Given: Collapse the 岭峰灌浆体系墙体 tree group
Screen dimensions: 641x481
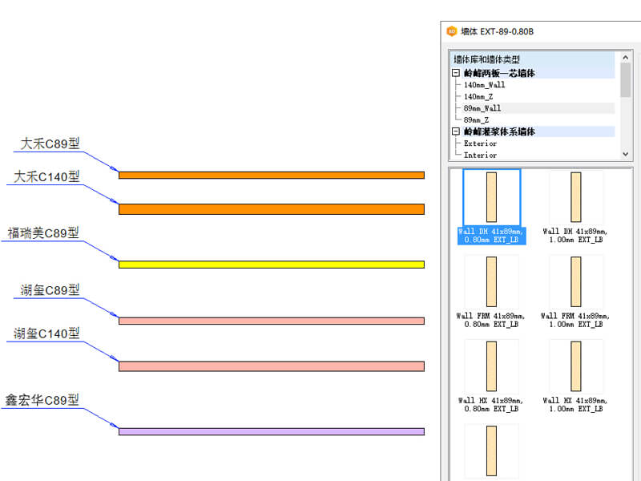Looking at the screenshot, I should (456, 131).
